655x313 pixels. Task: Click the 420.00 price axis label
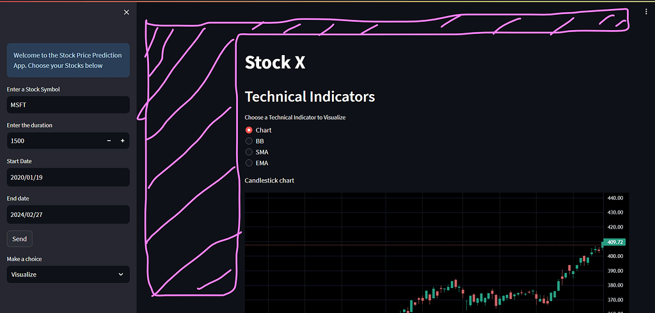[615, 227]
